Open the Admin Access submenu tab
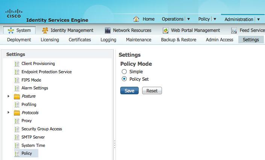This screenshot has width=265, height=160. (220, 40)
